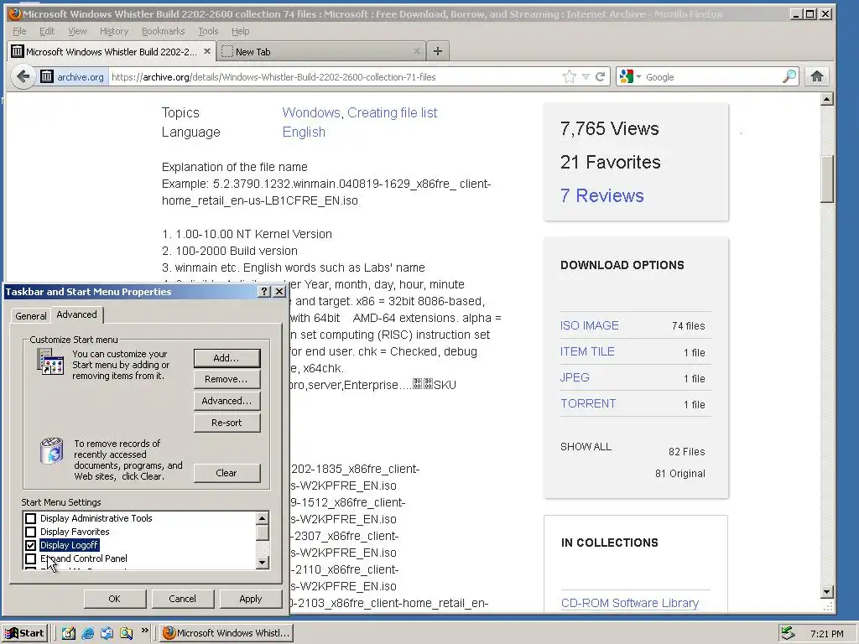Image resolution: width=859 pixels, height=644 pixels.
Task: Open the View menu
Action: pyautogui.click(x=77, y=31)
